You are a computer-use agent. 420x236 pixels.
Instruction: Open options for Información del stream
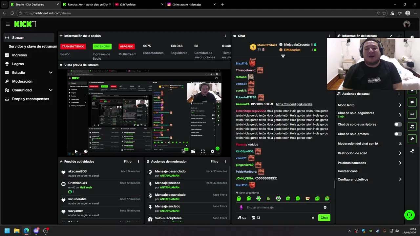pos(399,36)
